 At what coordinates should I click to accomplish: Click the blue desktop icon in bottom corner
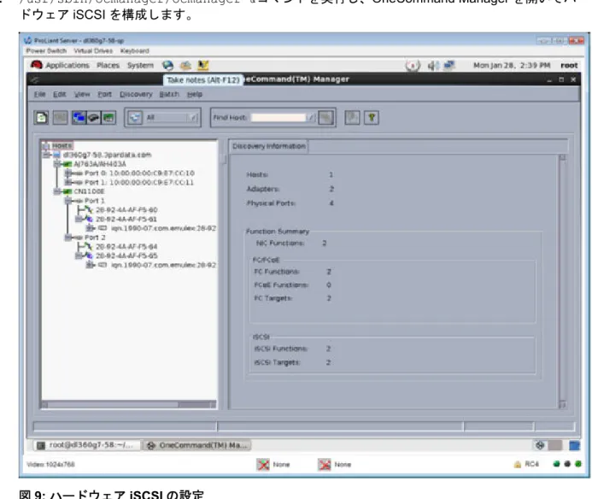click(574, 446)
